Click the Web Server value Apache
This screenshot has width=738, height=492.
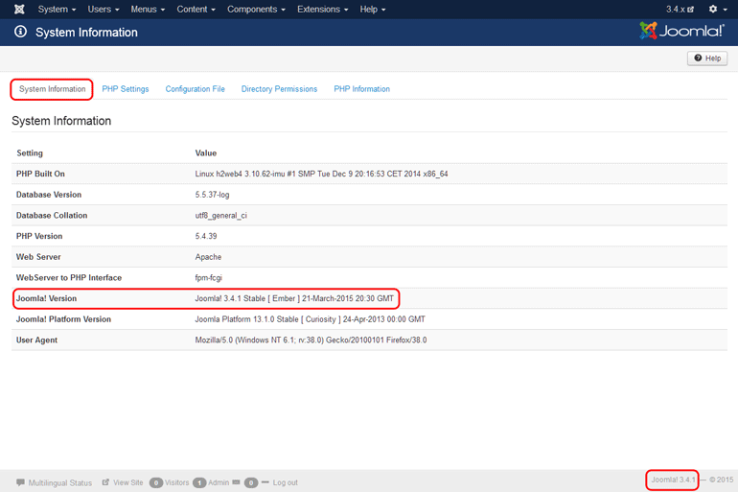(208, 257)
